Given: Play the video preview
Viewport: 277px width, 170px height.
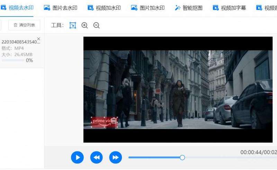Looking at the screenshot, I should (x=78, y=158).
